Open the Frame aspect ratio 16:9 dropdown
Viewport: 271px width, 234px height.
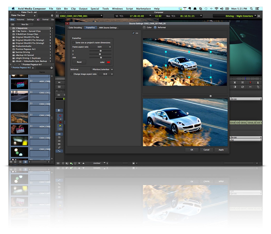click(x=101, y=47)
